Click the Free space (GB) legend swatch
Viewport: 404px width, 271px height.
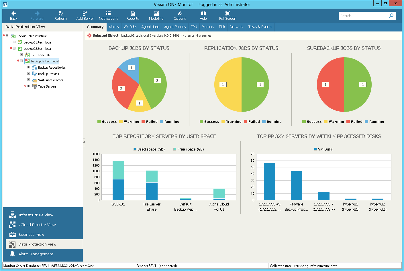pos(175,149)
